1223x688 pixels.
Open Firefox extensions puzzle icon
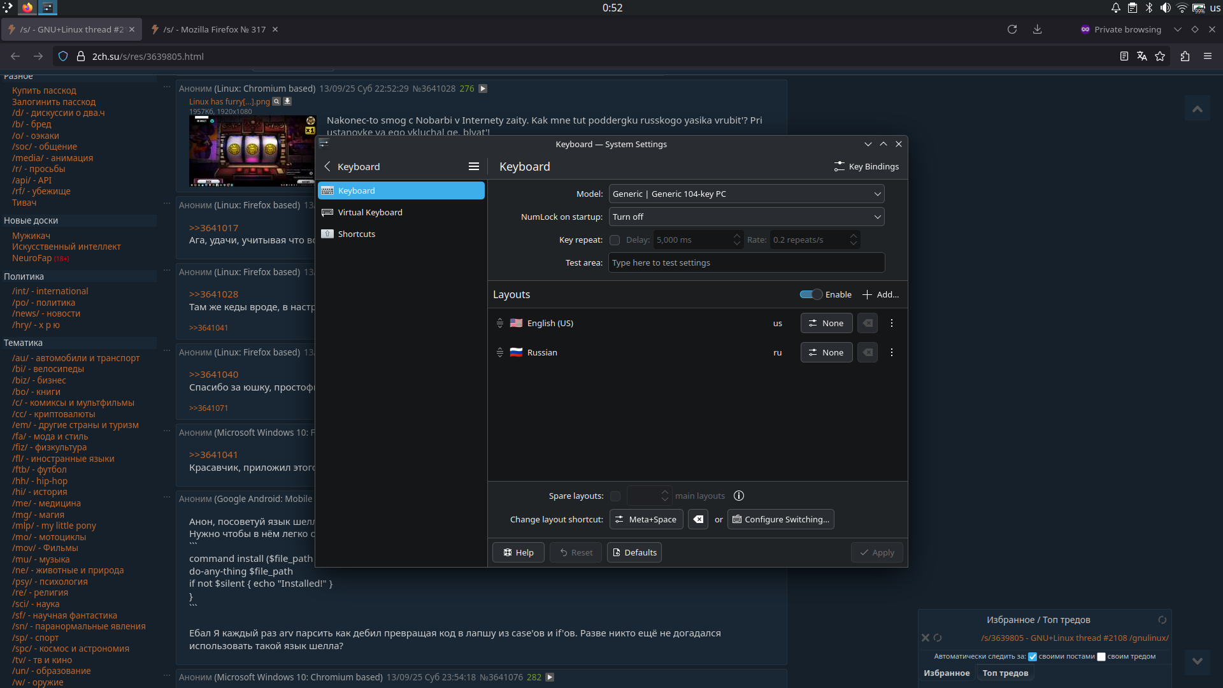pos(1185,56)
